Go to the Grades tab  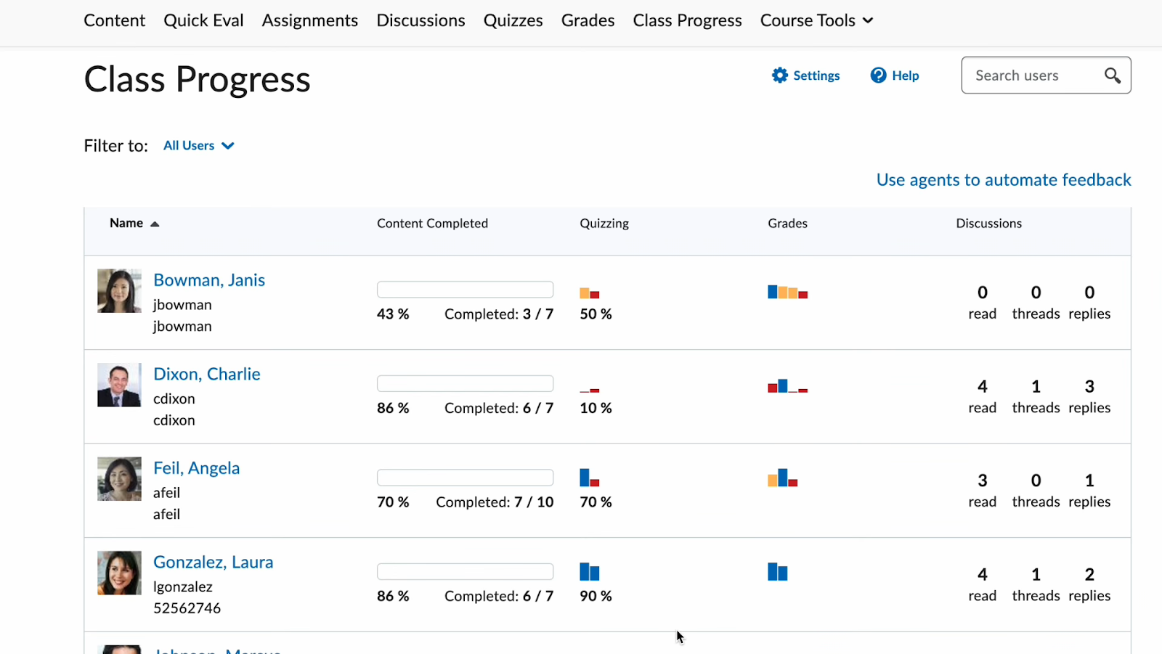pyautogui.click(x=588, y=20)
